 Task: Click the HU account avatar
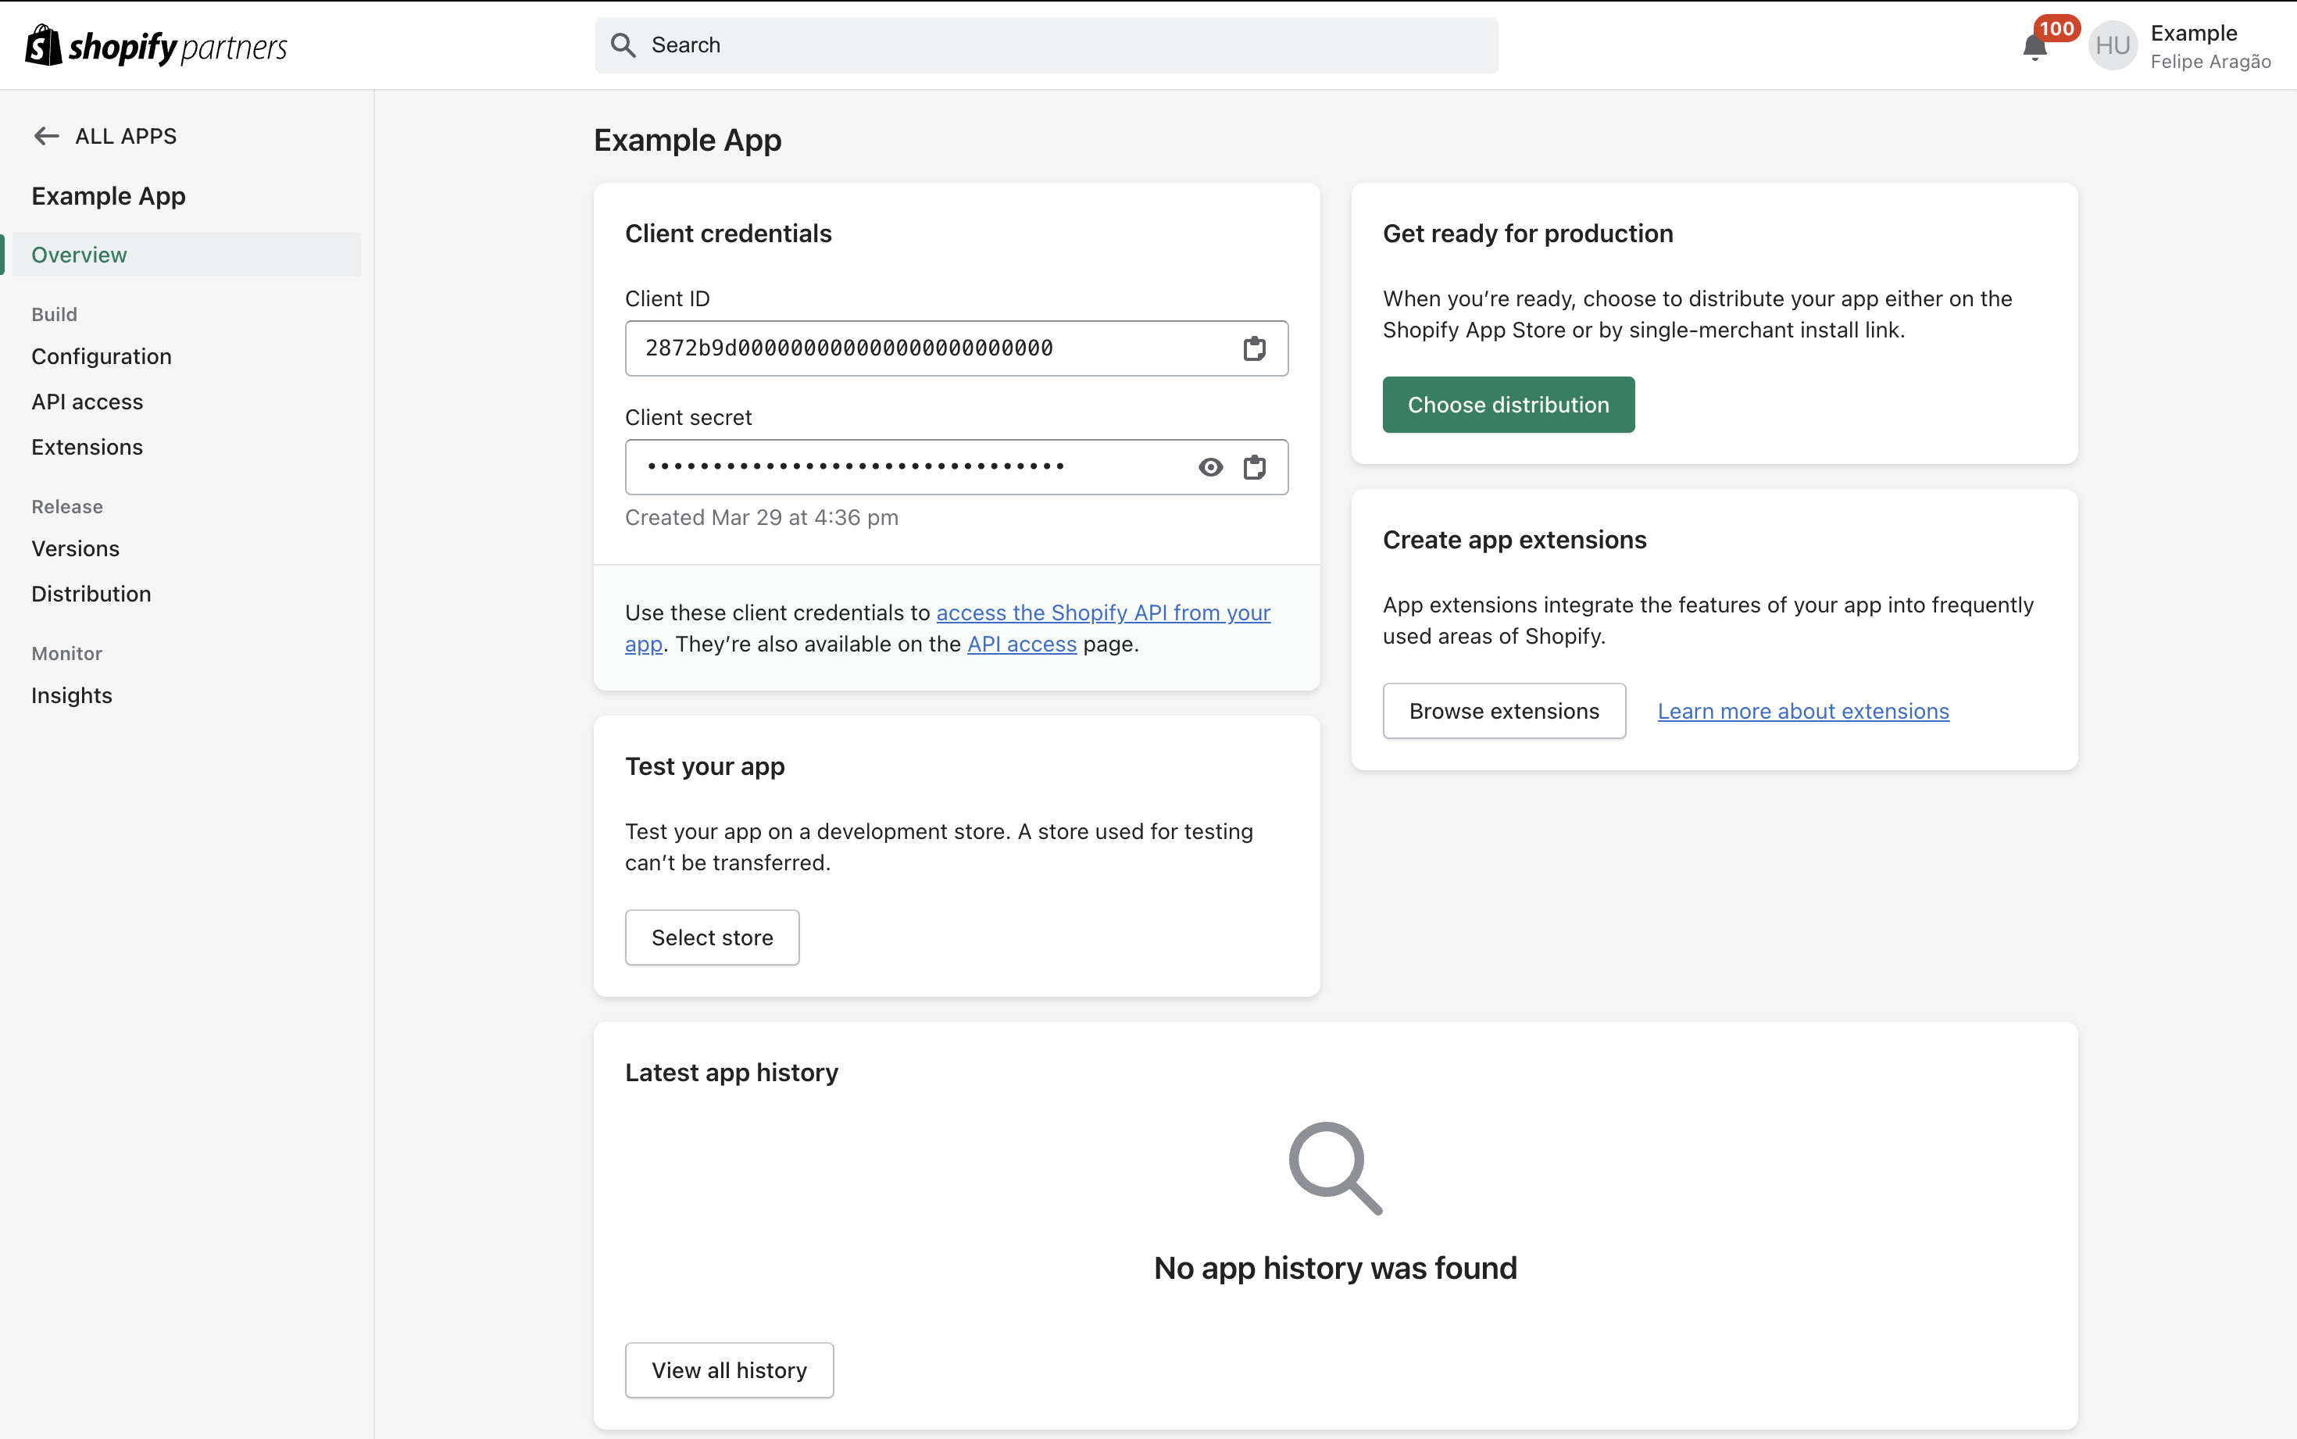click(2113, 45)
